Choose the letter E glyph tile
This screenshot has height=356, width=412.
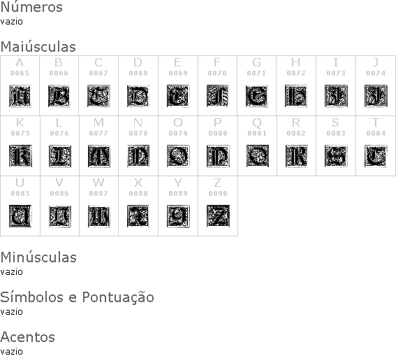click(x=178, y=96)
